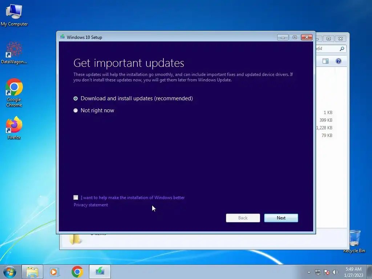Open Windows Media Player in the taskbar
This screenshot has width=372, height=279.
click(54, 272)
